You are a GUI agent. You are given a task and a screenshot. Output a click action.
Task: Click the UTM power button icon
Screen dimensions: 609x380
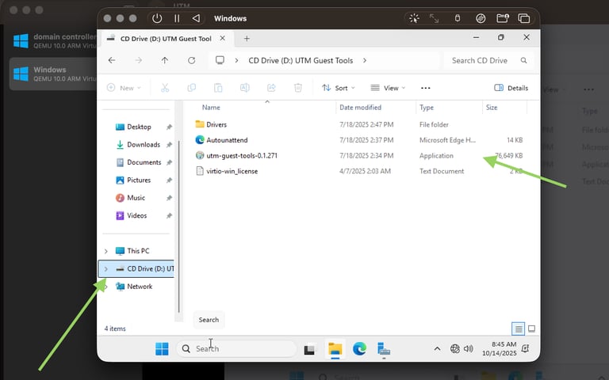[157, 18]
